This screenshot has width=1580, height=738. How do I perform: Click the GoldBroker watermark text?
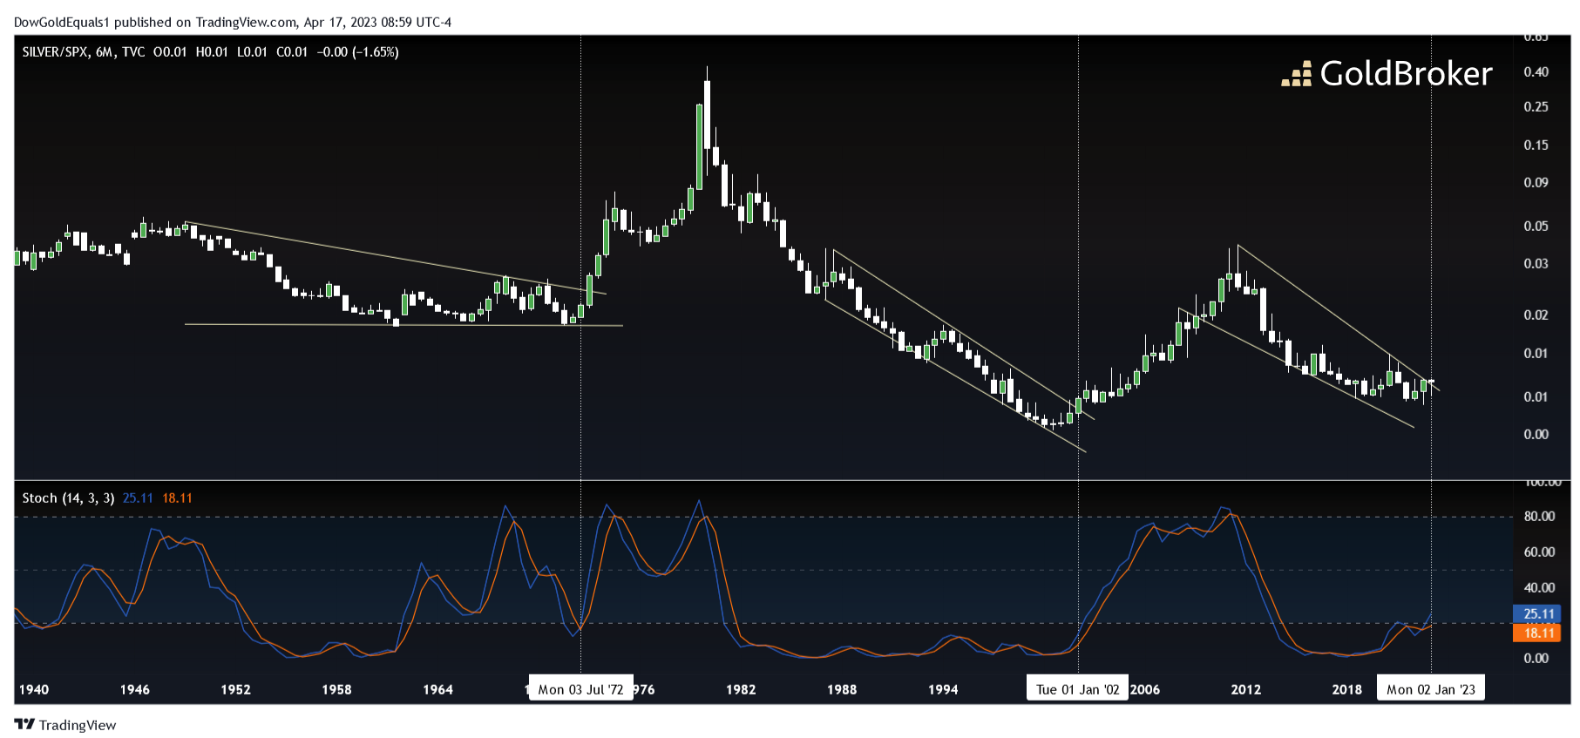(x=1405, y=74)
